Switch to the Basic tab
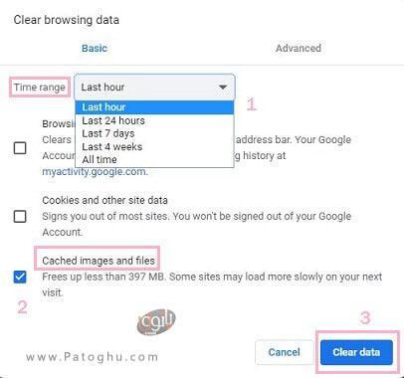Viewport: 404px width, 378px height. click(x=95, y=48)
